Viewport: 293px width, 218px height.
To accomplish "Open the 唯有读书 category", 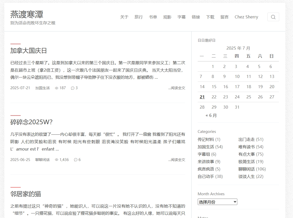I will (247, 147).
